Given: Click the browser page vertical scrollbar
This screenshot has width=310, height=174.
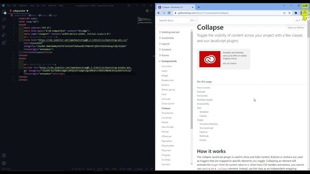Looking at the screenshot, I should [309, 29].
